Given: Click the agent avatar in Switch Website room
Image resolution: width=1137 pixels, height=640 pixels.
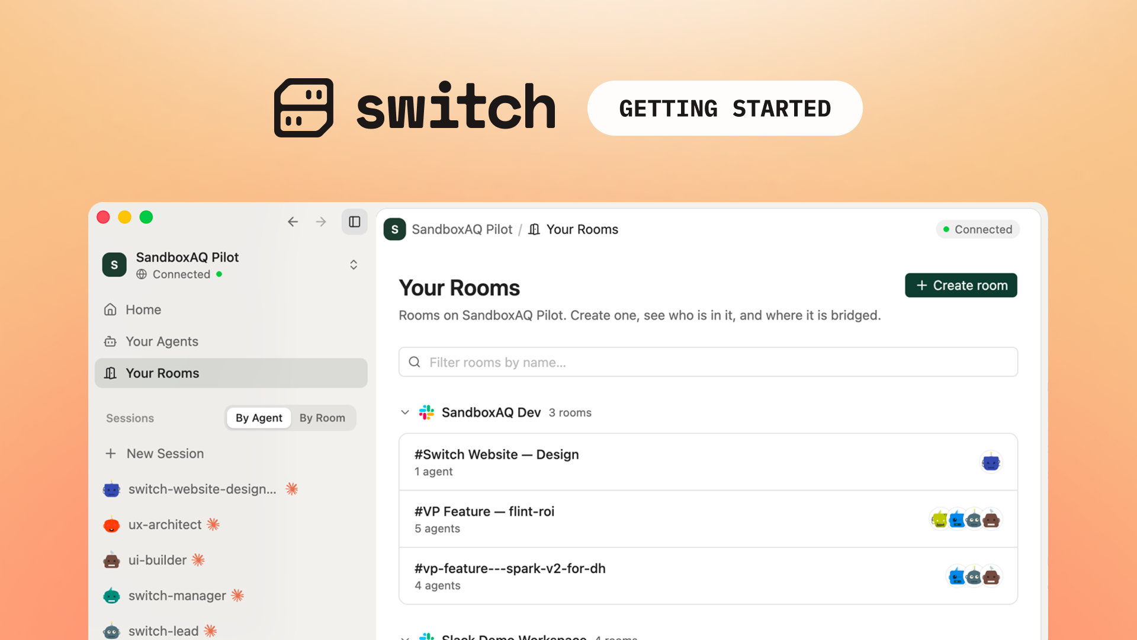Looking at the screenshot, I should tap(991, 462).
